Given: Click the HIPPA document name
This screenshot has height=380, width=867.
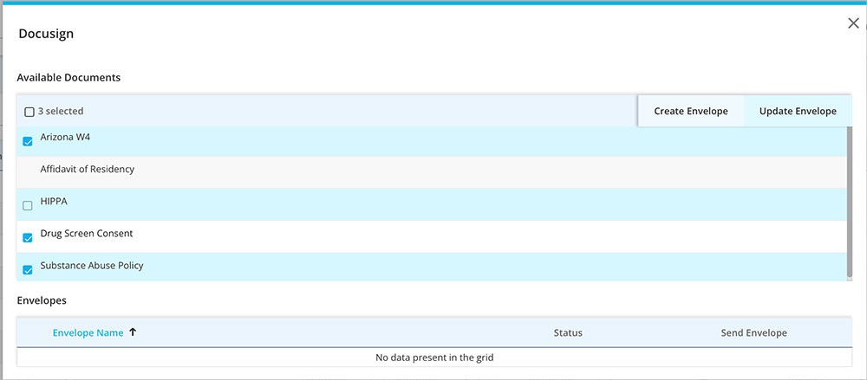Looking at the screenshot, I should tap(54, 201).
